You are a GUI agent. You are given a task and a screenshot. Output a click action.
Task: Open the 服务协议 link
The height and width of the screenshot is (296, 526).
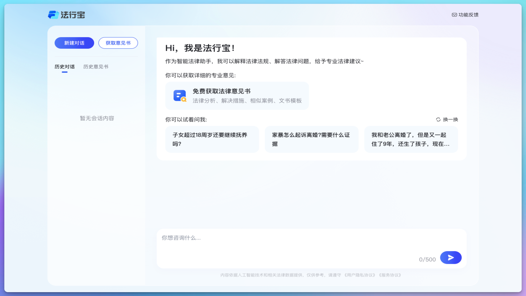click(390, 275)
